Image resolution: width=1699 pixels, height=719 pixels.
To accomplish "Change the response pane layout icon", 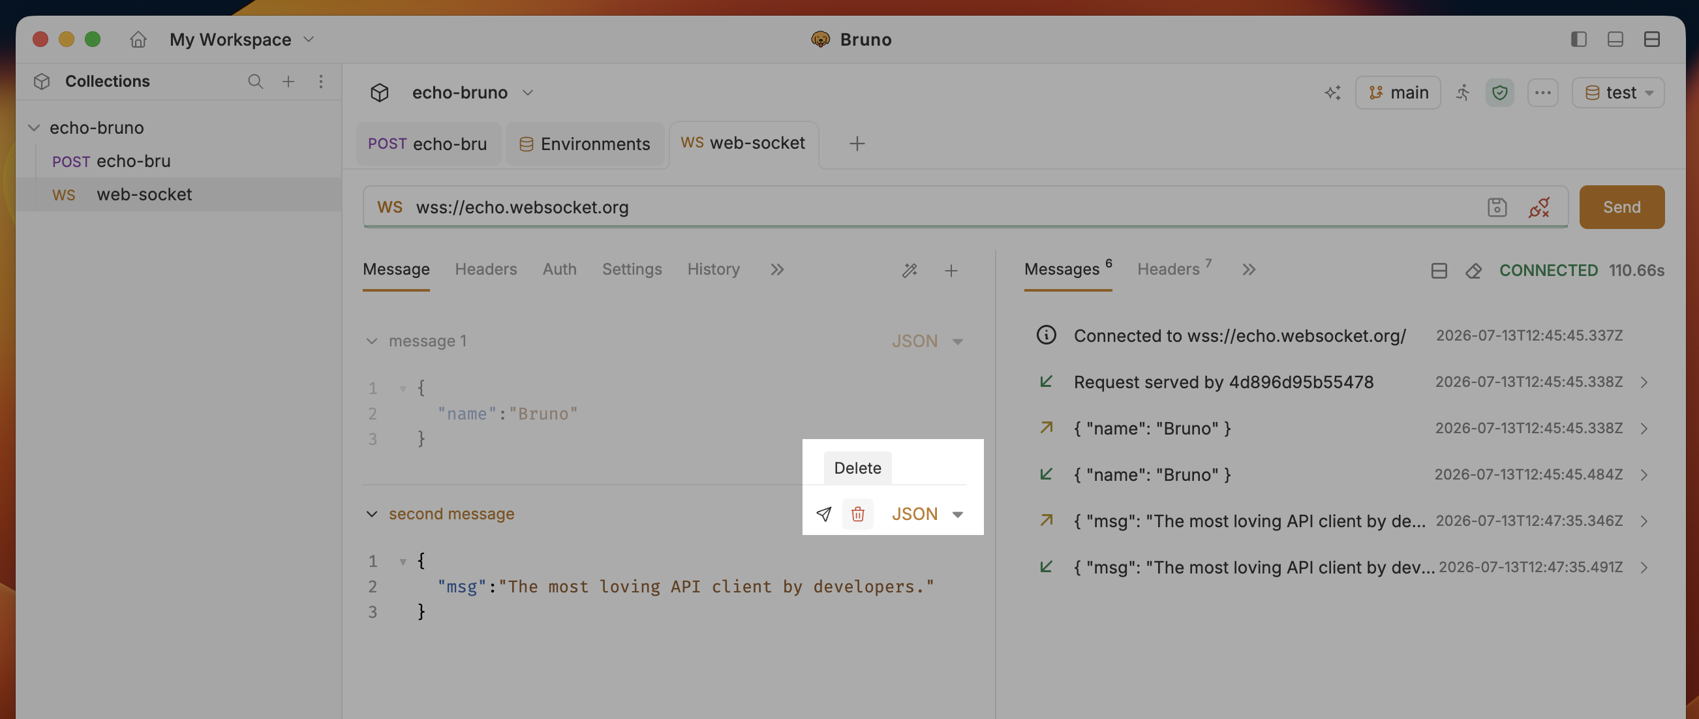I will click(1439, 271).
